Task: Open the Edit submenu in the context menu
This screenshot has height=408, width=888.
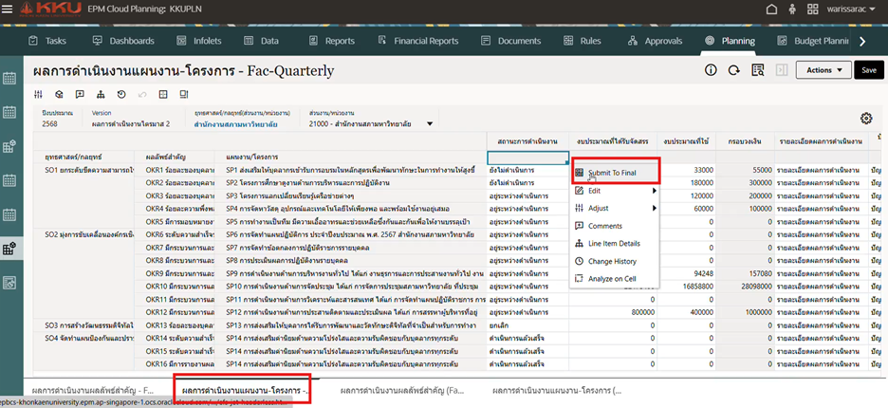Action: tap(615, 191)
